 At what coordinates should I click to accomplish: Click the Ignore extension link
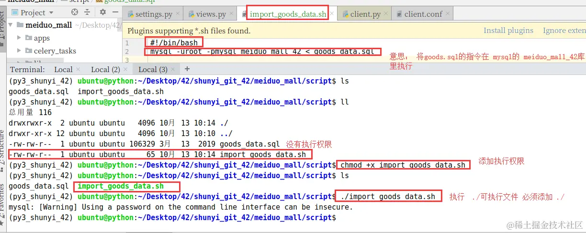[564, 31]
